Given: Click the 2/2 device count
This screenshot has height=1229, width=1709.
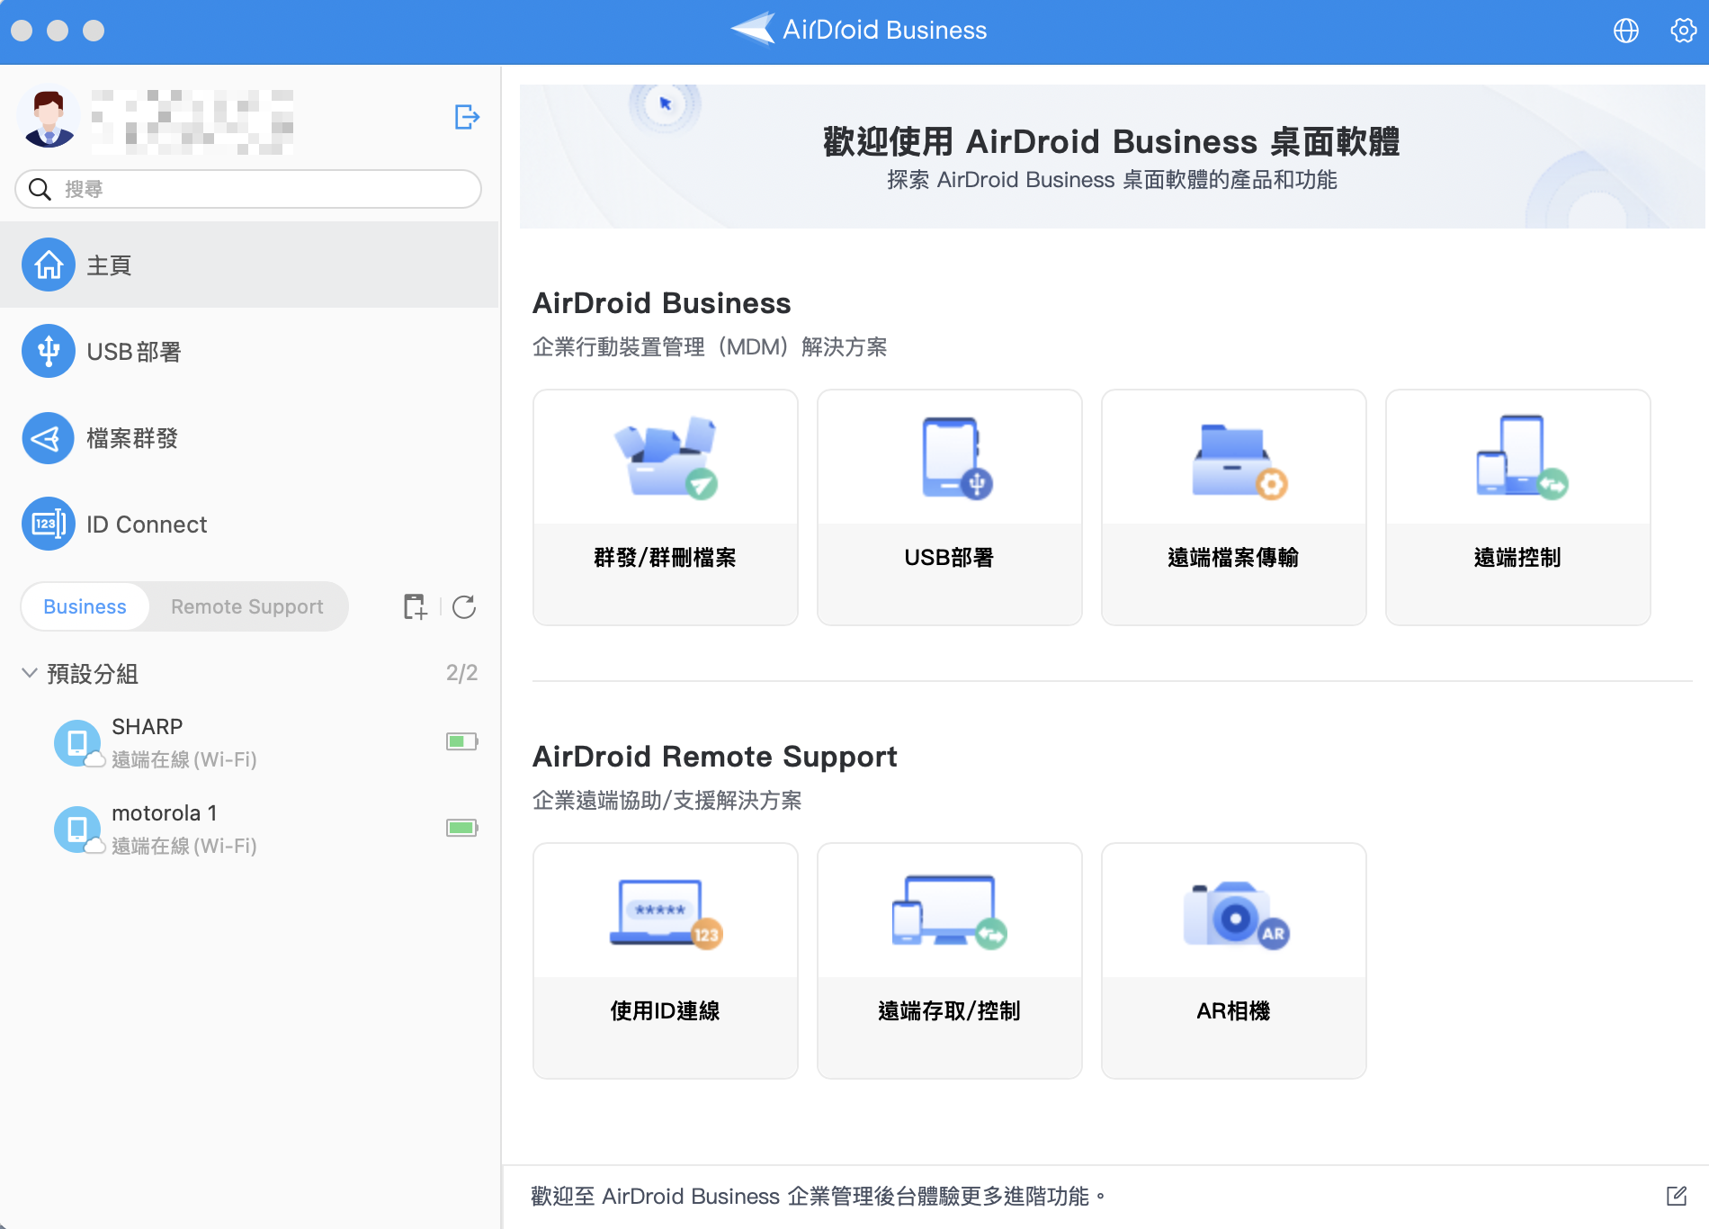Looking at the screenshot, I should click(461, 673).
